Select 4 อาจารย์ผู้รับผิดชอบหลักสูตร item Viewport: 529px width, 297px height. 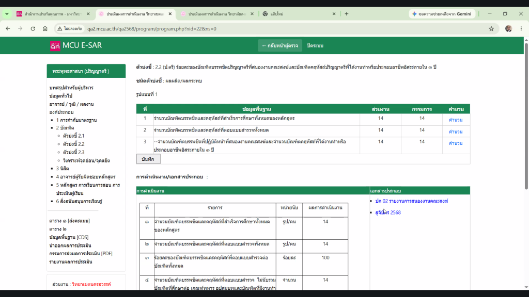(x=86, y=177)
